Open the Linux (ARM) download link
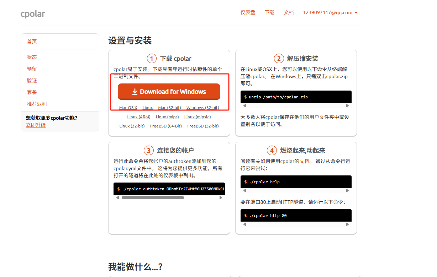This screenshot has height=277, width=437. click(x=139, y=116)
